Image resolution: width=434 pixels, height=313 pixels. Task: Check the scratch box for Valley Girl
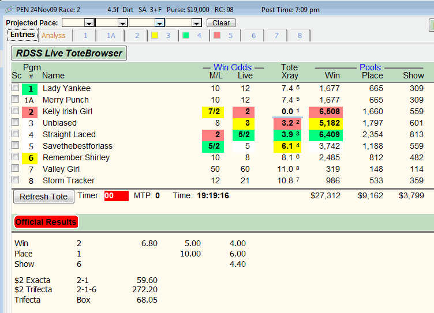point(15,168)
